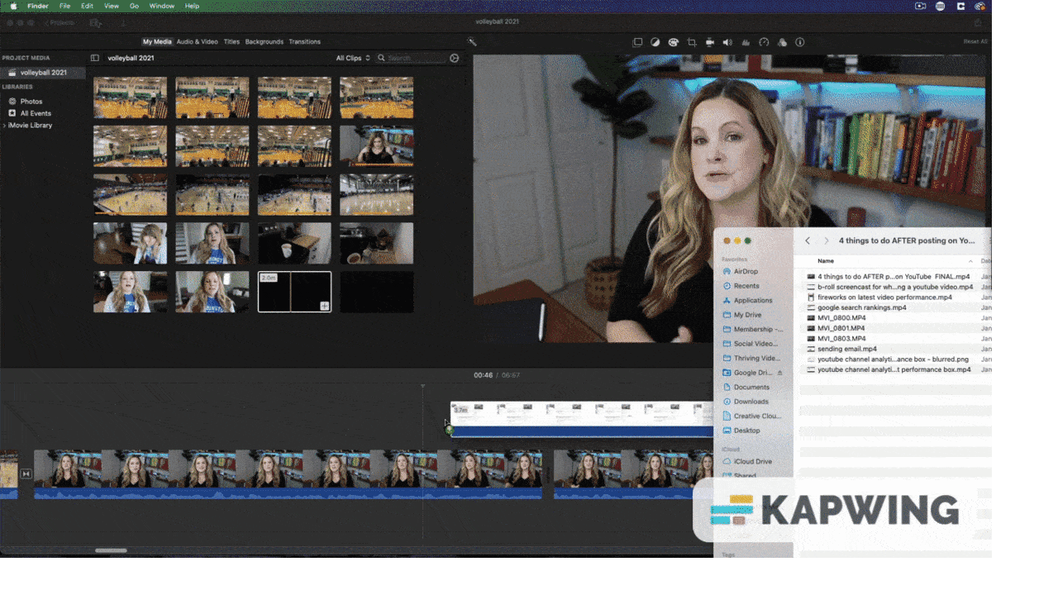Viewport: 1058px width, 595px height.
Task: Open the Finder menu in menu bar
Action: [38, 6]
